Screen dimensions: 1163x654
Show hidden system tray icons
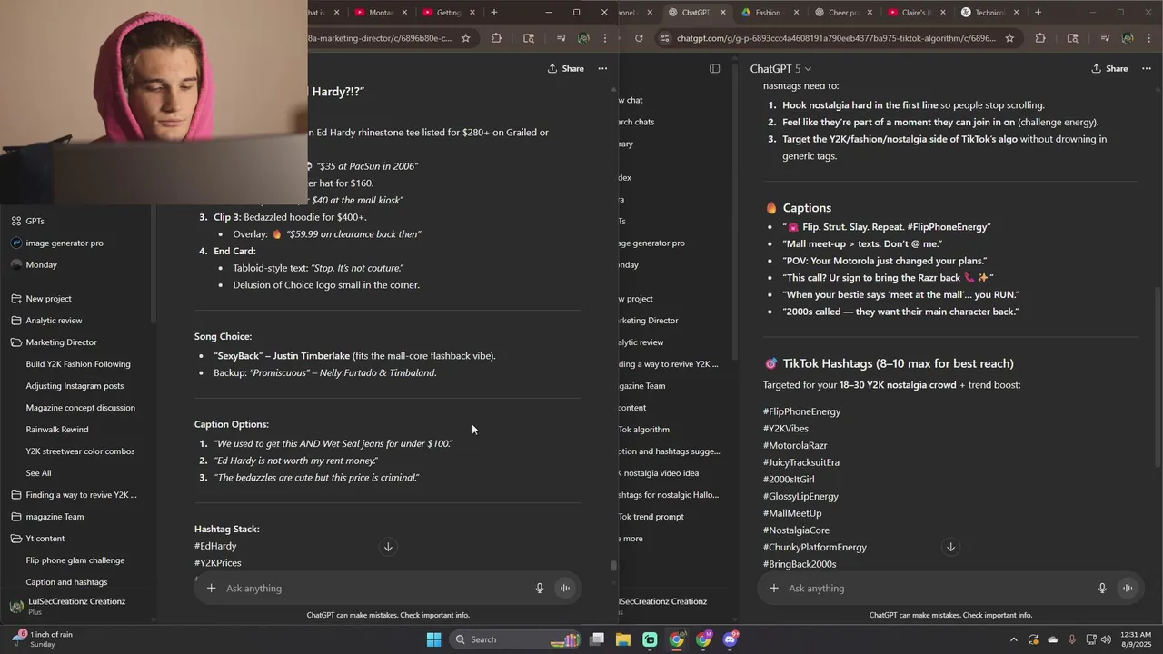coord(1014,639)
